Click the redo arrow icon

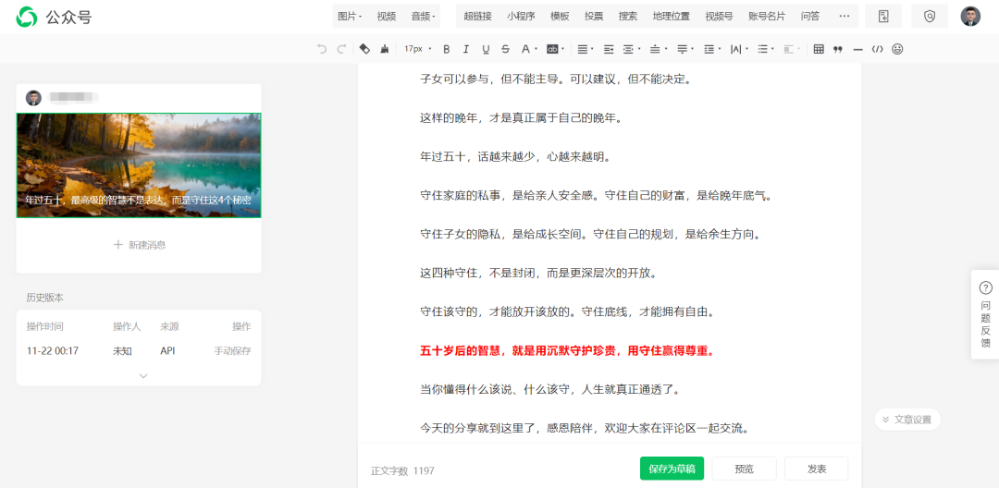(341, 49)
